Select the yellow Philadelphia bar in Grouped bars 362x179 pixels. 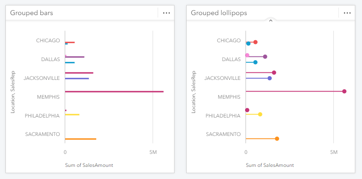(x=72, y=115)
